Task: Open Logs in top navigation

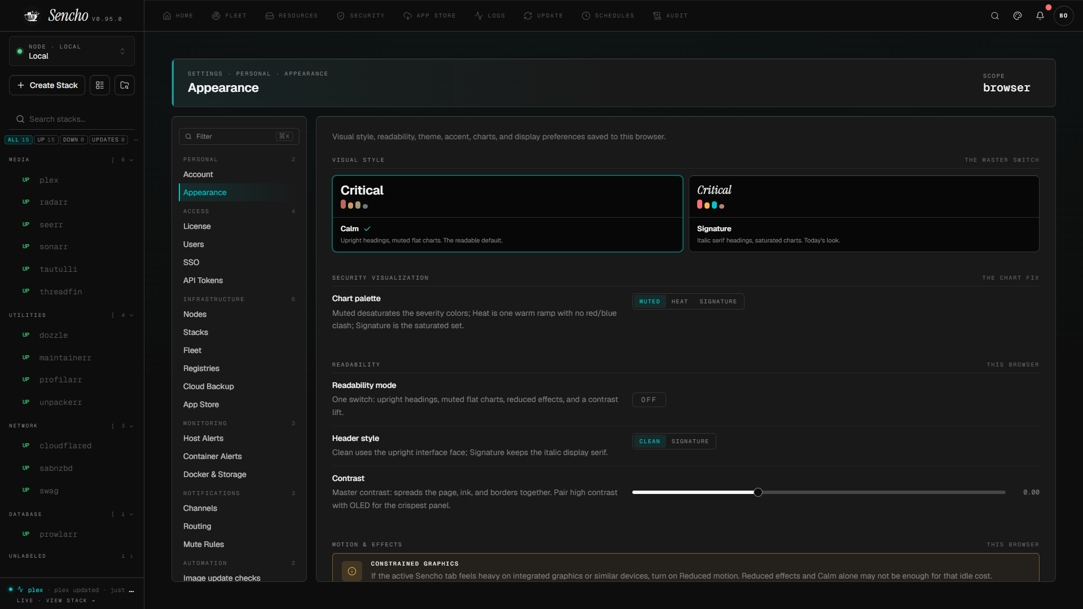Action: (490, 16)
